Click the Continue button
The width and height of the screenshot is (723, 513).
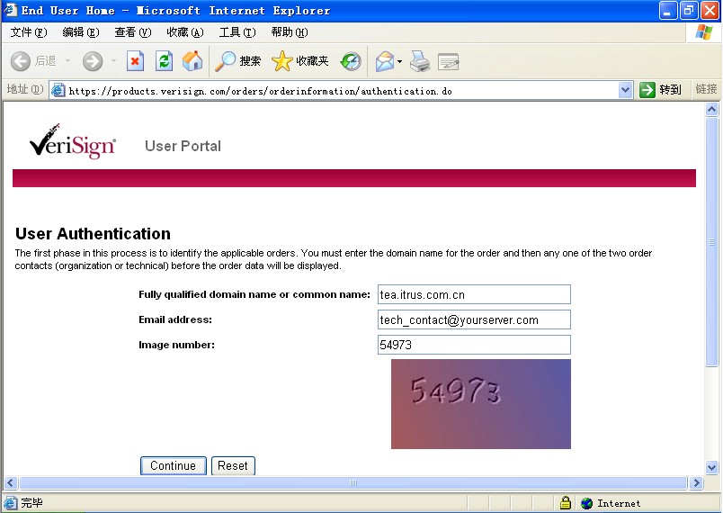coord(173,465)
